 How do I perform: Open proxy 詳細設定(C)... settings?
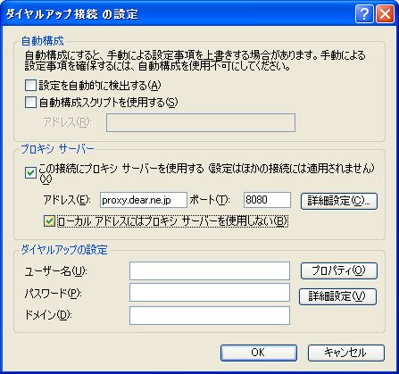pos(339,202)
